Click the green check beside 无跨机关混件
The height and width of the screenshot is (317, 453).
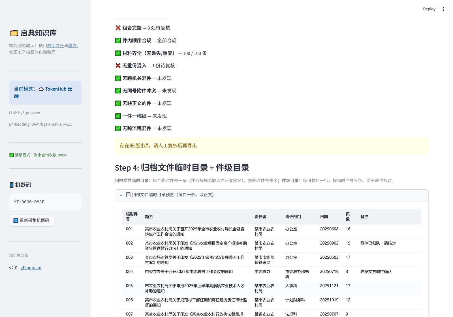pos(118,78)
